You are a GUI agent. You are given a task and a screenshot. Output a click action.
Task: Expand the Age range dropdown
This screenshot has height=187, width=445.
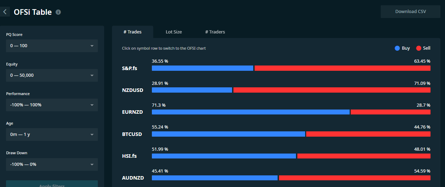click(52, 135)
